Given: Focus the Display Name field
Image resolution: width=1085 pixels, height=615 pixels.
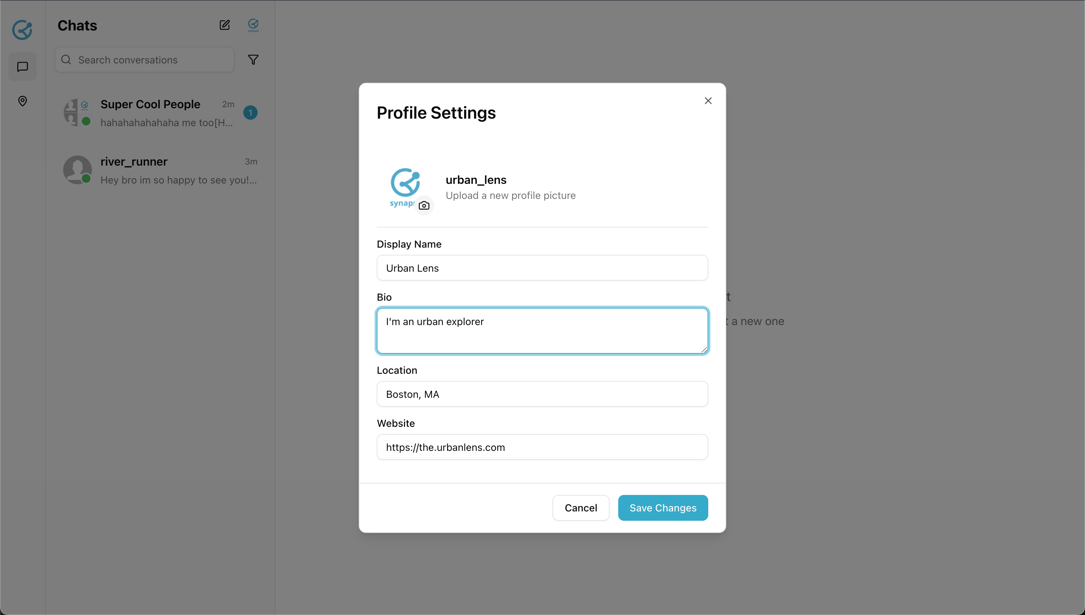Looking at the screenshot, I should 542,268.
